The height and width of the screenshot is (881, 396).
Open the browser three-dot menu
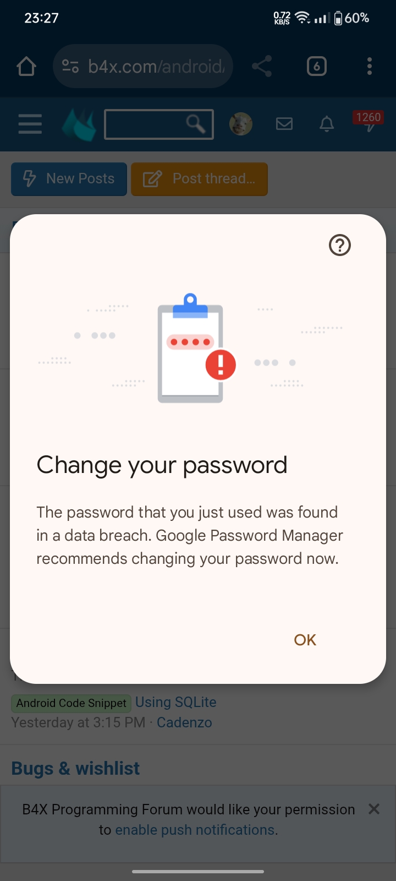point(369,67)
